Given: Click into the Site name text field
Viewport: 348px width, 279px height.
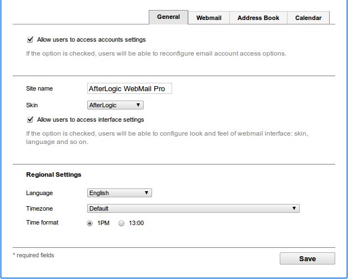Looking at the screenshot, I should pos(129,88).
